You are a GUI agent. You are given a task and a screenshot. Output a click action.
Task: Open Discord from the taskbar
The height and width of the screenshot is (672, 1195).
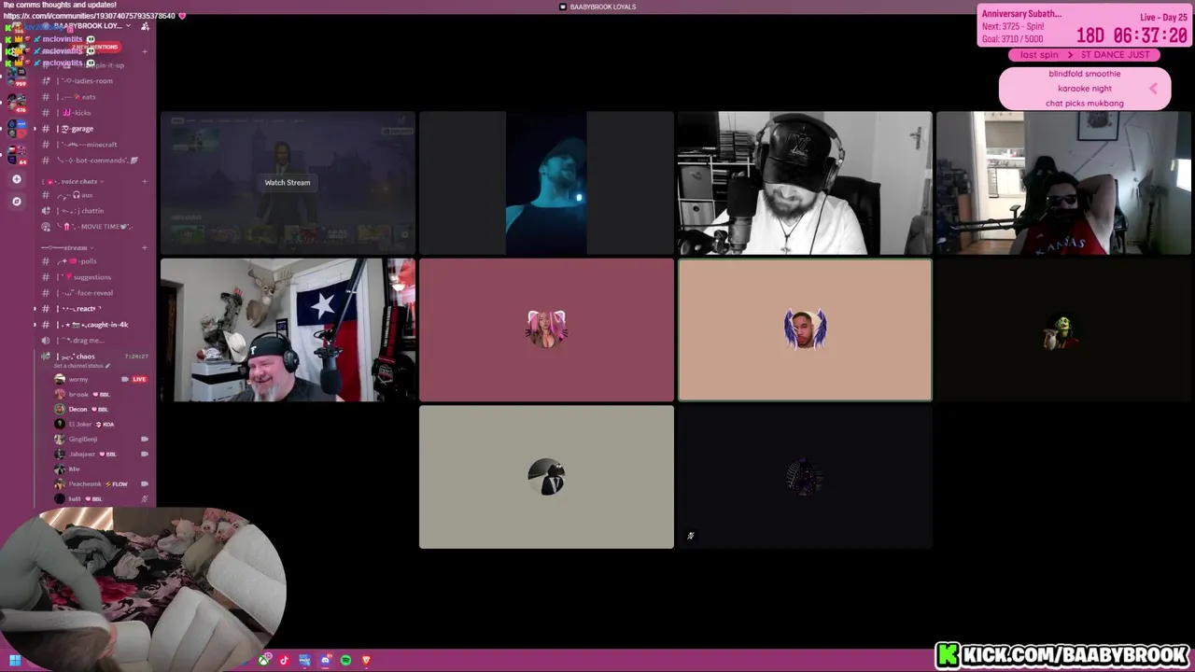coord(325,661)
